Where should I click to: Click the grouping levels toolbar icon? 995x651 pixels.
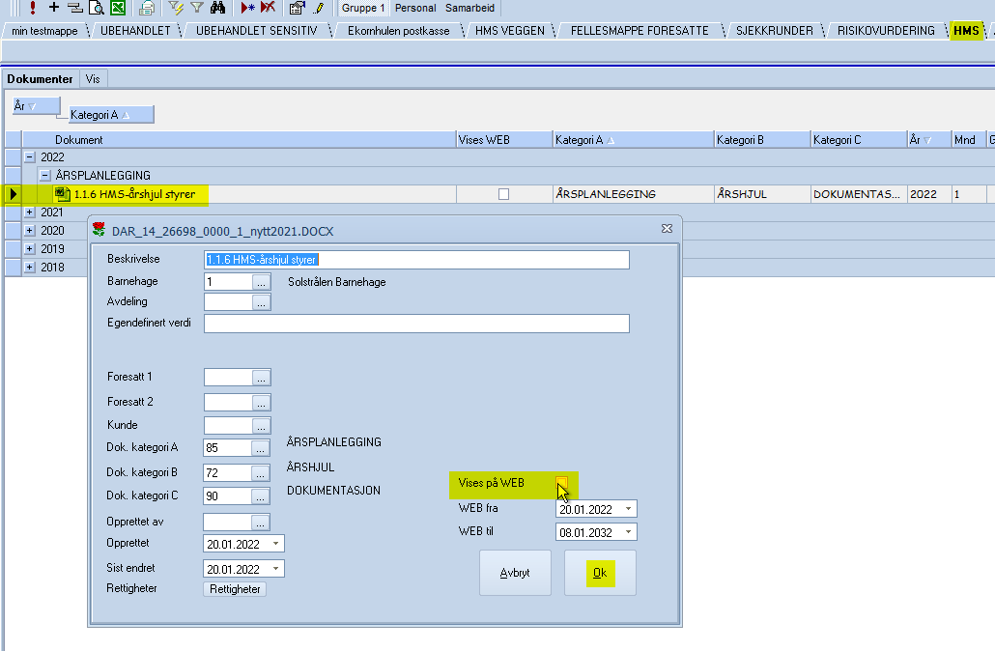coord(75,8)
